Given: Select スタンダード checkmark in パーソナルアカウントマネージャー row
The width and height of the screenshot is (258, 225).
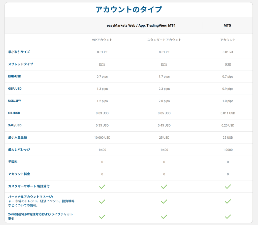Looking at the screenshot, I should (x=164, y=201).
